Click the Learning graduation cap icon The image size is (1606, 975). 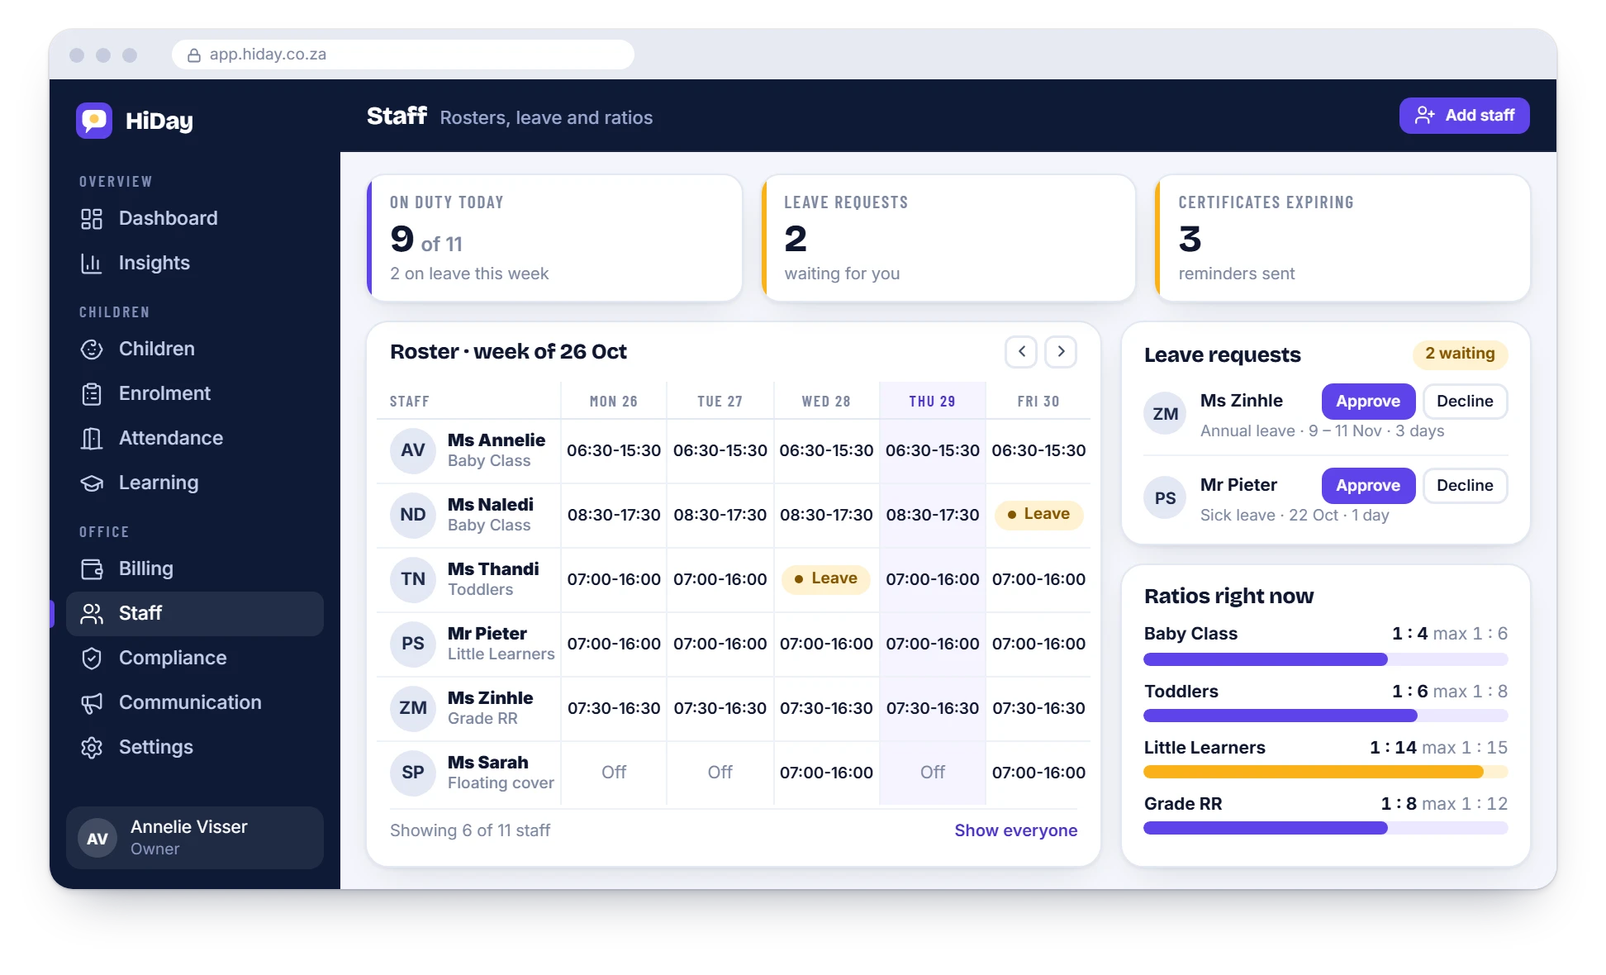pos(92,483)
